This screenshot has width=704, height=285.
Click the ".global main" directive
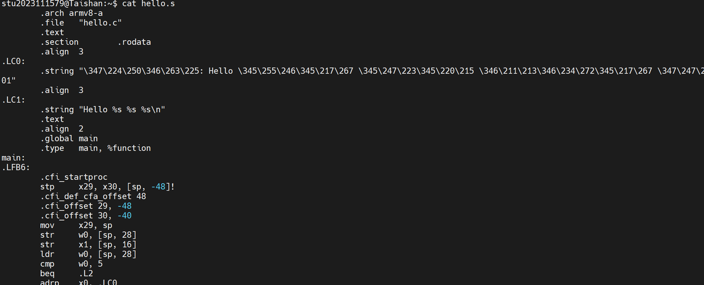(69, 139)
